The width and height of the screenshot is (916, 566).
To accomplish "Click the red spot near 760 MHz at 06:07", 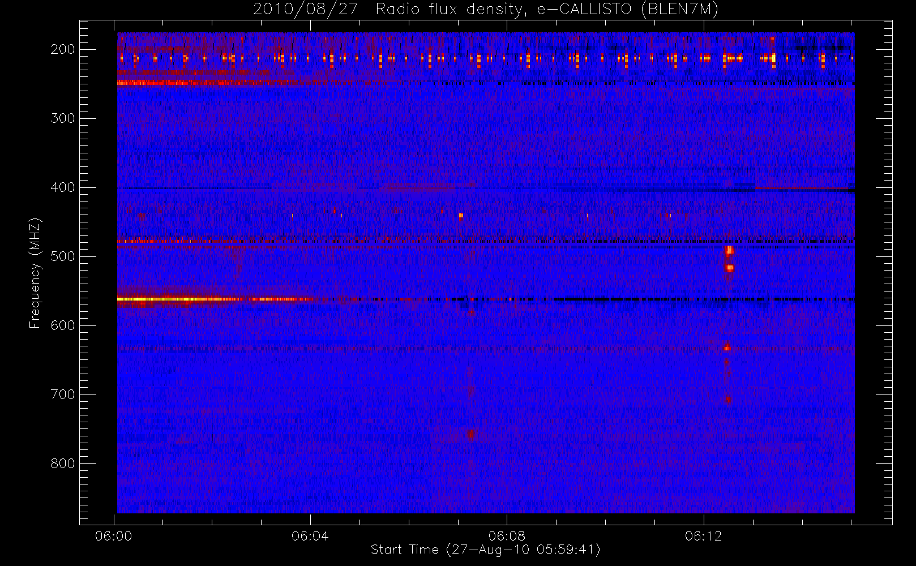I will pyautogui.click(x=471, y=434).
